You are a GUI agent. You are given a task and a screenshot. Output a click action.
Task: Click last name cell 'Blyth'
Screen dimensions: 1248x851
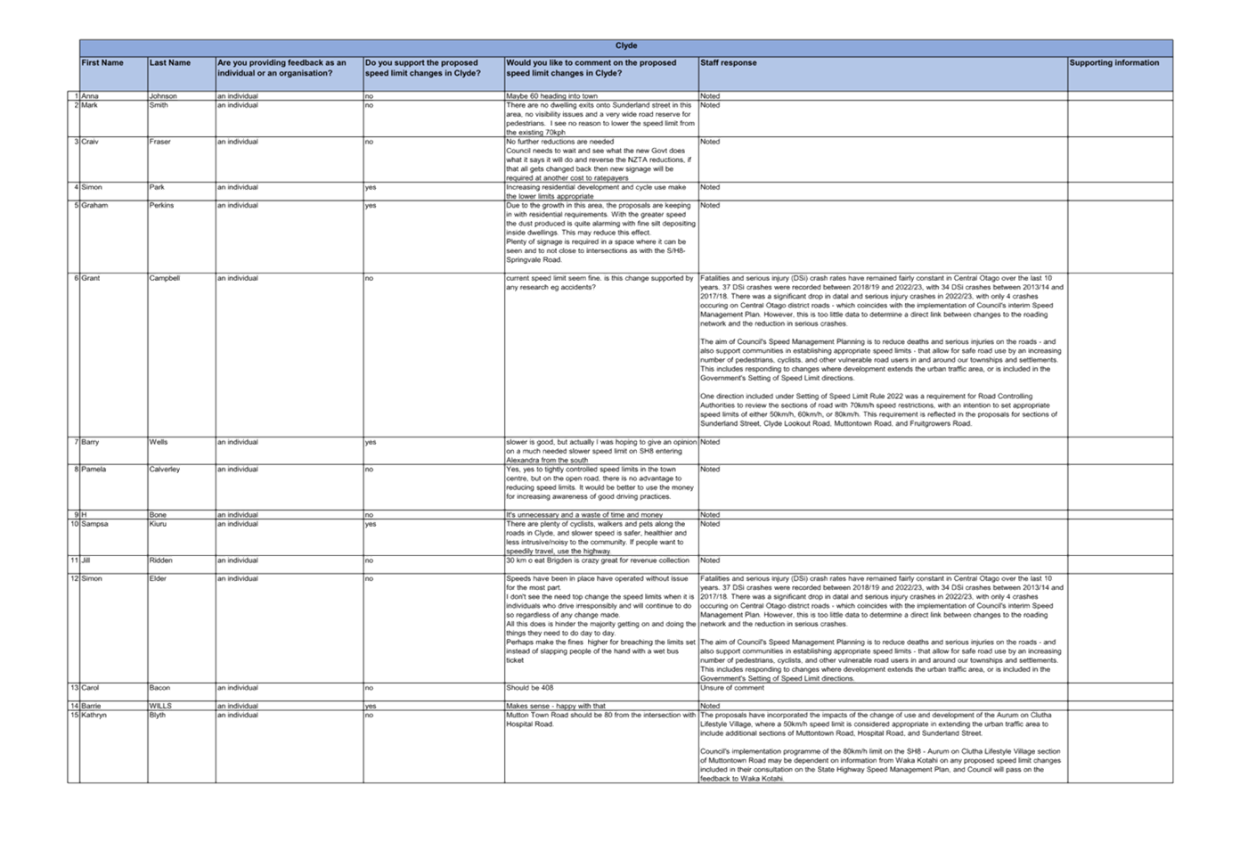(x=158, y=715)
